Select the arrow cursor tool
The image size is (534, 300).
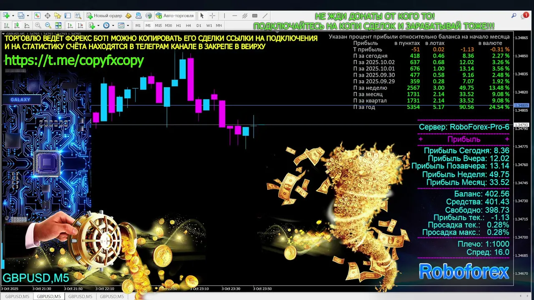click(x=202, y=15)
